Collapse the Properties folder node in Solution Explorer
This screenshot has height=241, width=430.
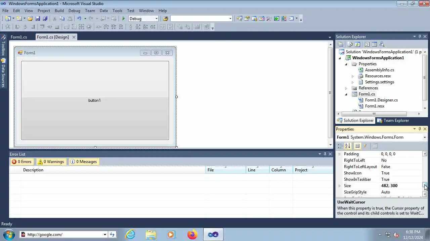tap(346, 64)
